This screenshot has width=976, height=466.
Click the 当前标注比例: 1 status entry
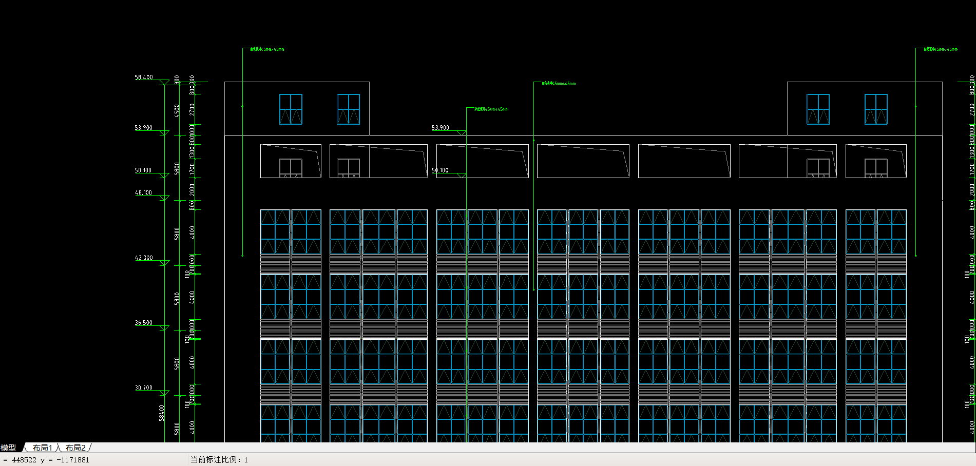point(219,460)
